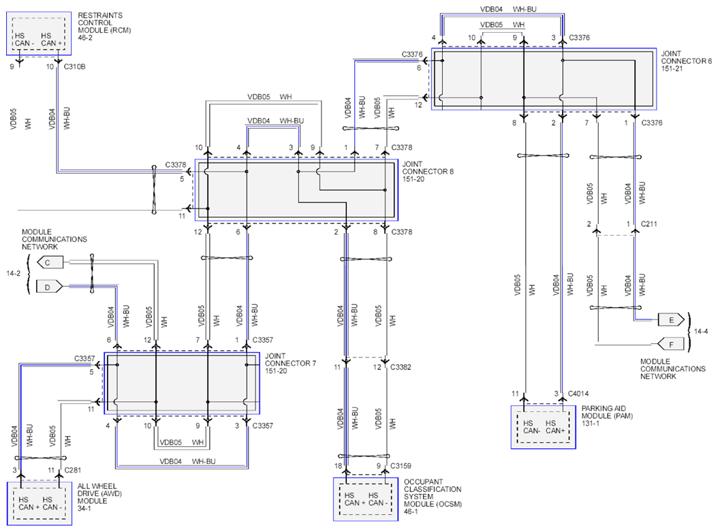Select Joint Connector 7 block
718x532 pixels.
click(182, 384)
